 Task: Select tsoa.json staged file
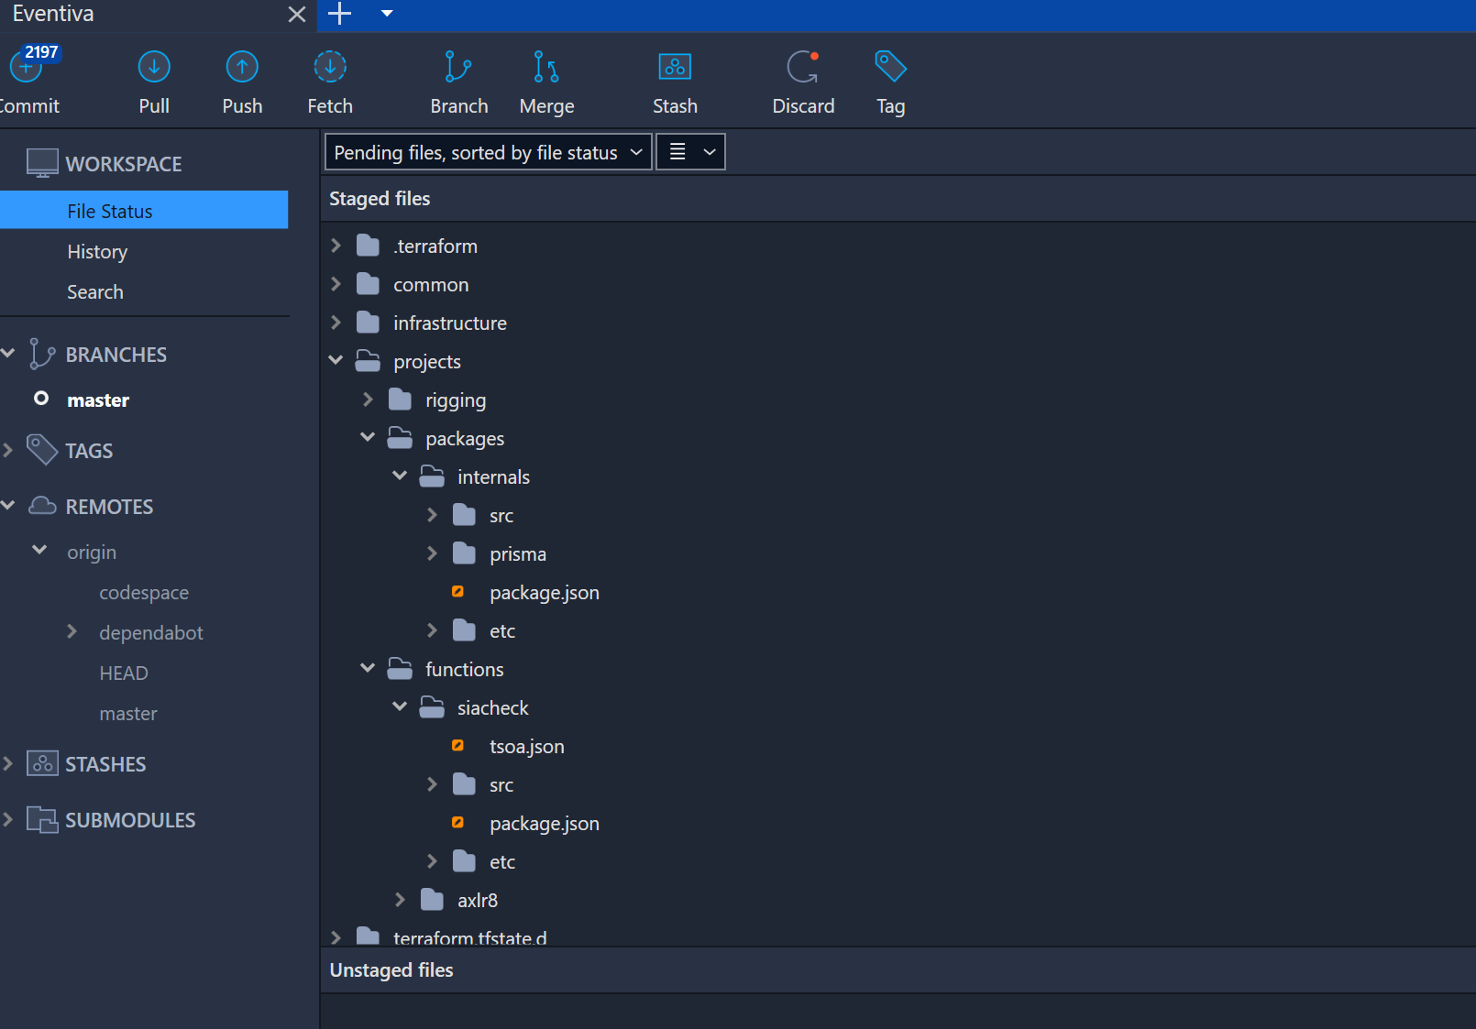pyautogui.click(x=527, y=746)
